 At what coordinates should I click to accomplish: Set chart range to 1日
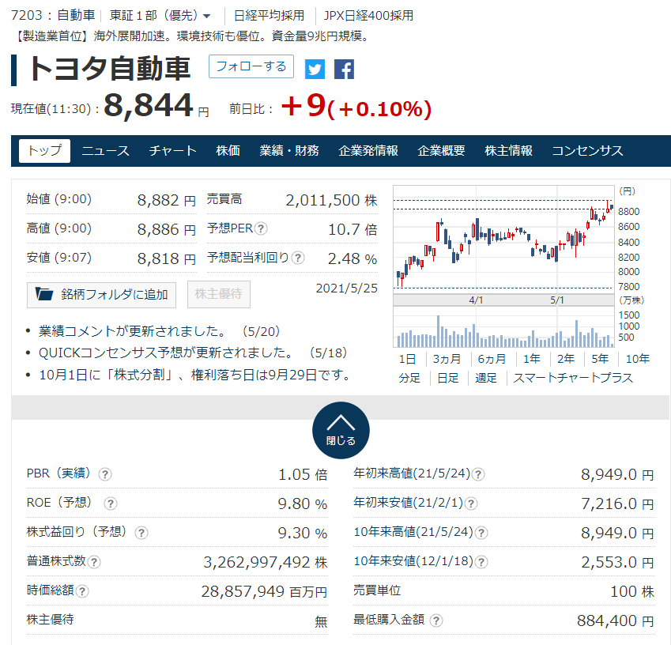(x=407, y=359)
